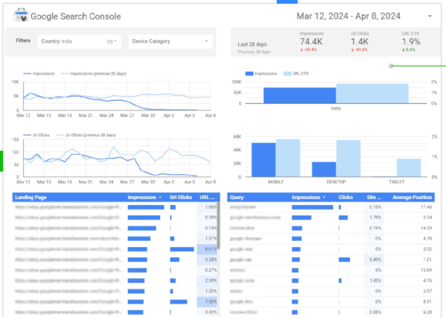
Task: Expand the Device Category filter dropdown
Action: 170,42
